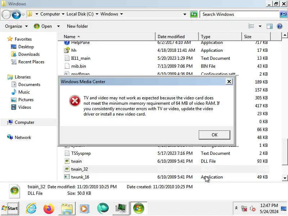The width and height of the screenshot is (288, 216).
Task: Refresh the folder with green arrows button
Action: tap(194, 14)
